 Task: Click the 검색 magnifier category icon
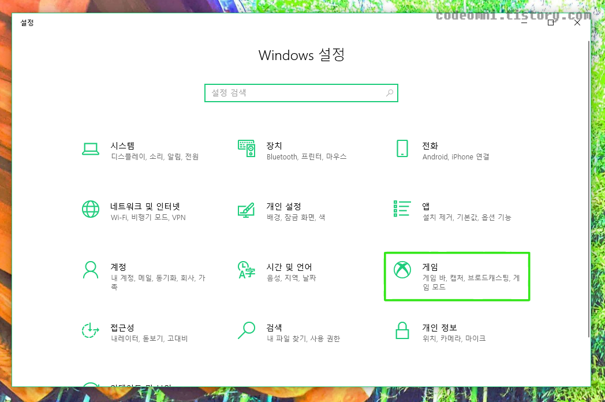coord(247,330)
